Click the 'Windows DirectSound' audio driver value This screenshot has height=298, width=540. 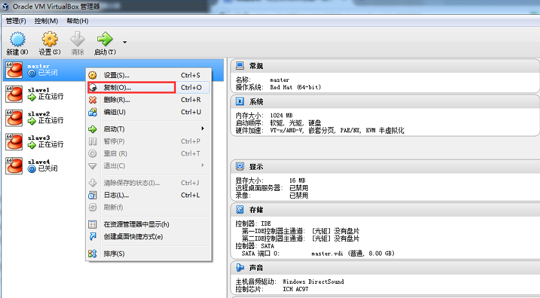point(313,282)
